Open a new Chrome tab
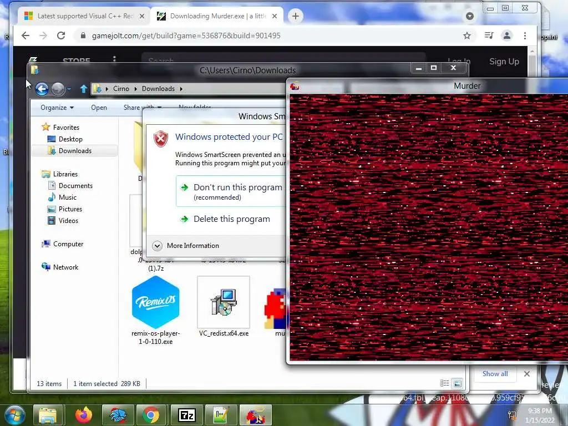Viewport: 568px width, 426px height. pos(296,16)
